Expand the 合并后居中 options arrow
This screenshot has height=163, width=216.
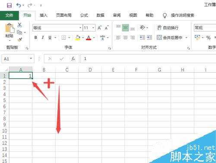(186, 38)
